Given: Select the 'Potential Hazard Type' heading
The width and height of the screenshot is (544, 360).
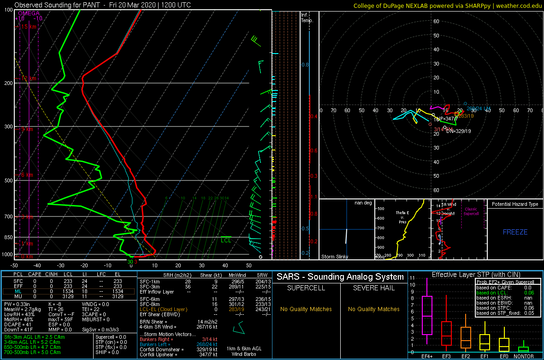Looking at the screenshot, I should [515, 204].
